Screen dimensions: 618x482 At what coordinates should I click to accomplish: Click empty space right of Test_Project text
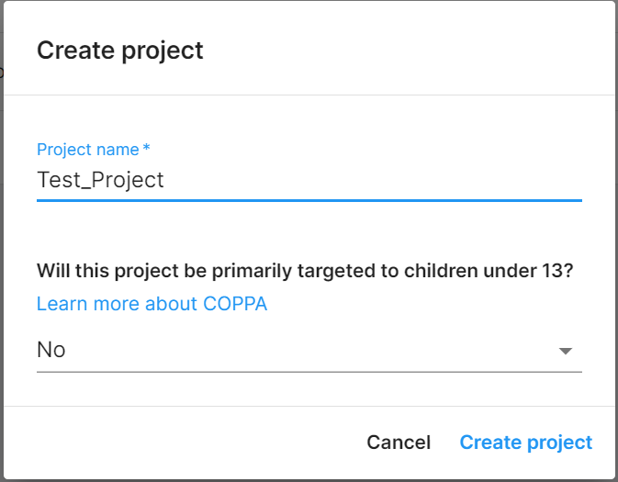click(x=386, y=179)
